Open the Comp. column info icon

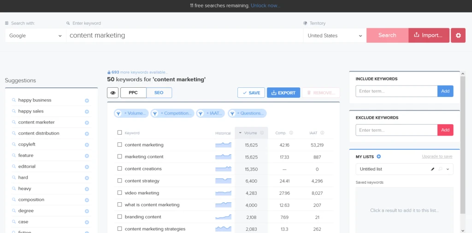[291, 133]
